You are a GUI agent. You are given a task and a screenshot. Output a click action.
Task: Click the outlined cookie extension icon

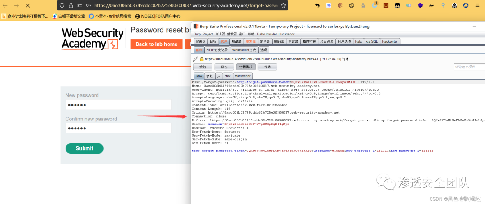tap(351, 5)
